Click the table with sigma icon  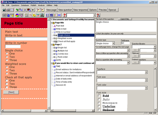click(21, 15)
